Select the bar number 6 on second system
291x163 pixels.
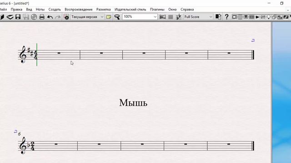(19, 134)
